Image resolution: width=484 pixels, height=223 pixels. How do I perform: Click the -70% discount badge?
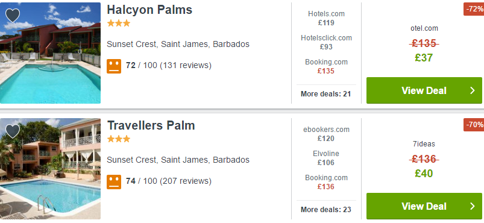[474, 125]
